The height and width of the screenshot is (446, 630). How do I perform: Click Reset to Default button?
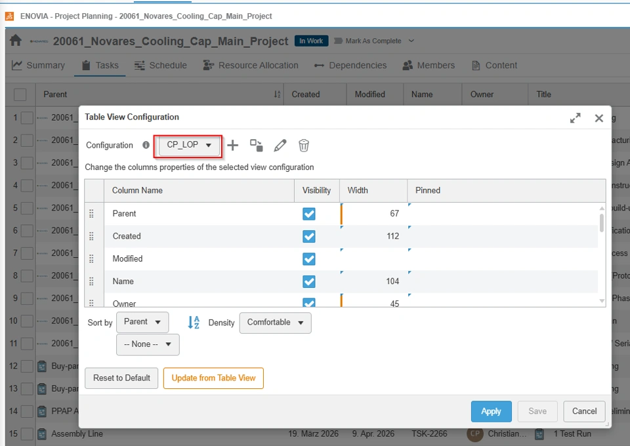tap(121, 378)
